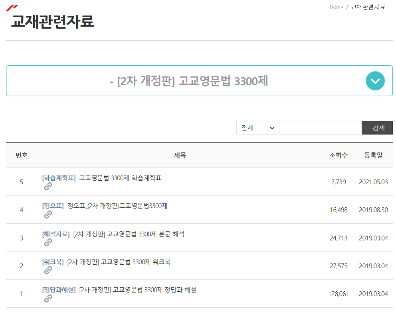The image size is (396, 318).
Task: Click the [정답과해설] category tag
Action: (59, 290)
